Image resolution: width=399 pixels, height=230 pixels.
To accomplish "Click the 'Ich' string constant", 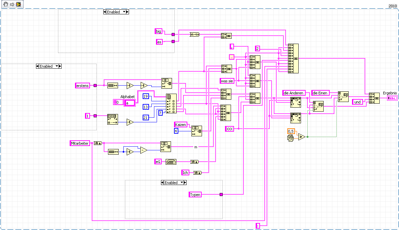I will (x=185, y=173).
